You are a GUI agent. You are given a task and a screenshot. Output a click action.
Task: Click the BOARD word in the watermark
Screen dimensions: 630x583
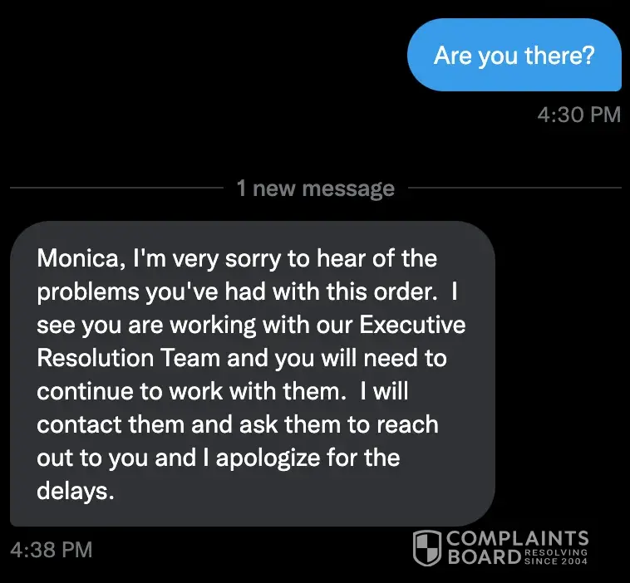[x=485, y=556]
